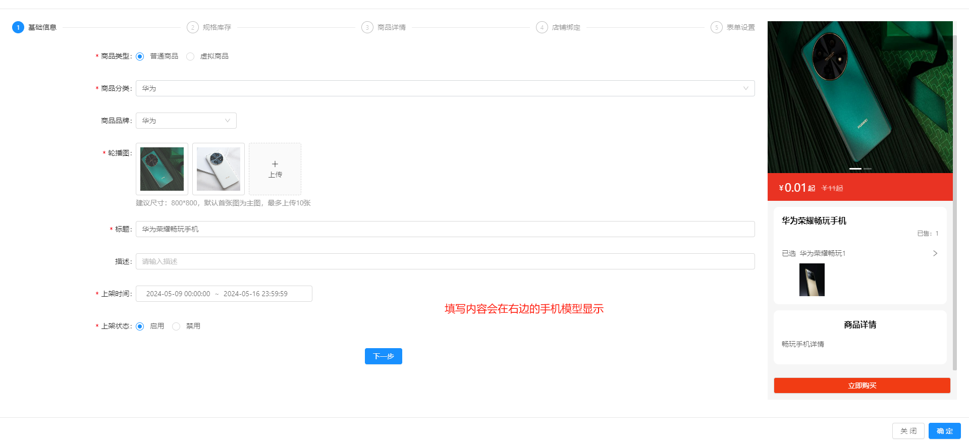Screen dimensions: 969x443
Task: Click the 畅玩手机详情 text in preview
Action: pos(803,344)
